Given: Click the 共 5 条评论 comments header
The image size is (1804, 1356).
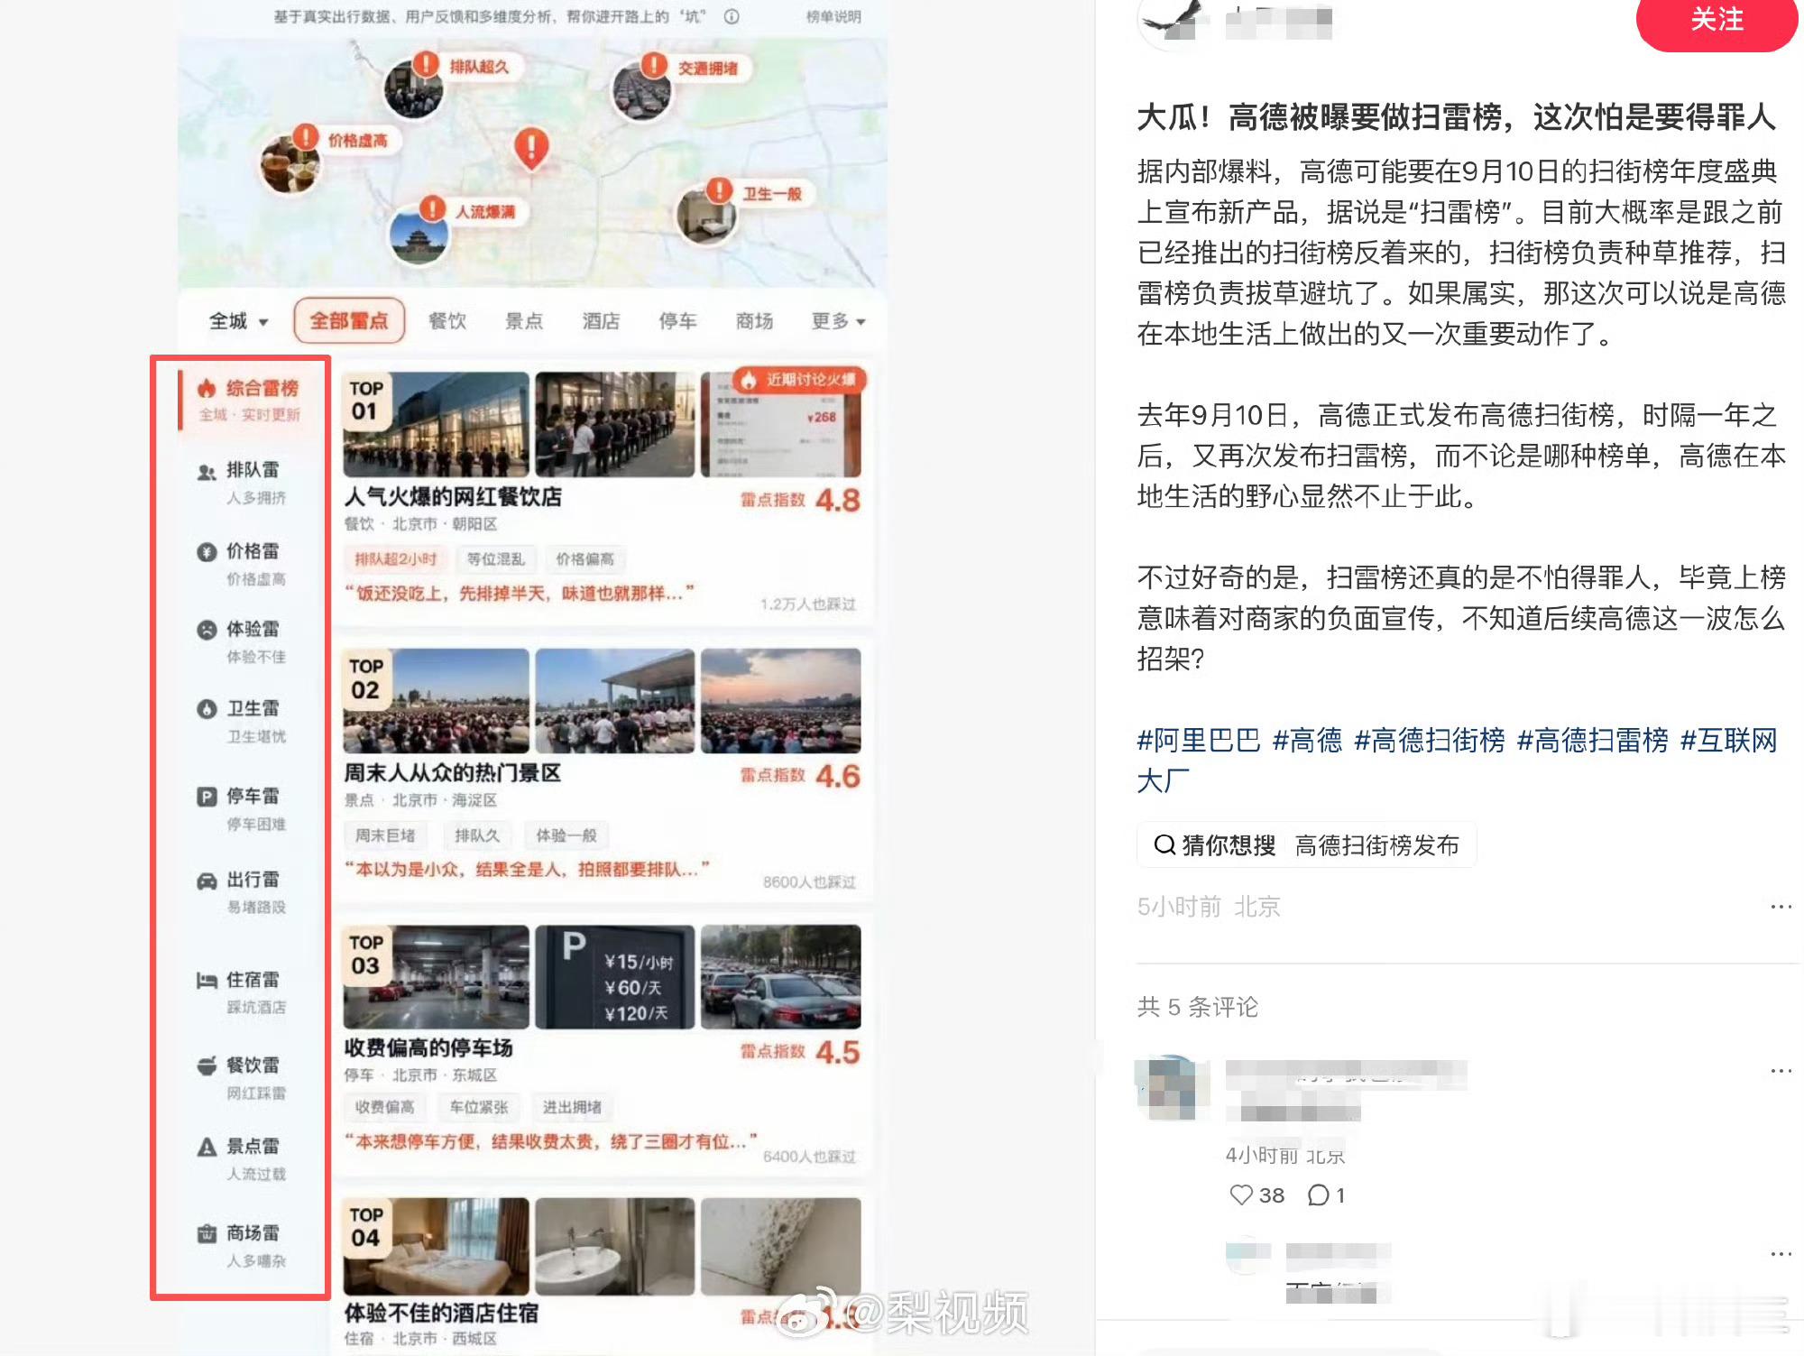Looking at the screenshot, I should tap(1197, 1007).
